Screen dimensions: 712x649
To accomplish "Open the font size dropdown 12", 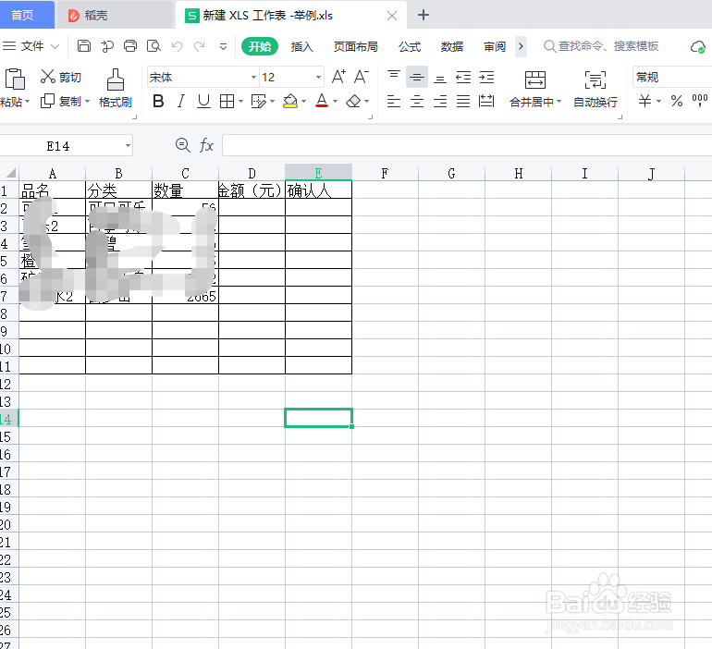I will pyautogui.click(x=318, y=77).
